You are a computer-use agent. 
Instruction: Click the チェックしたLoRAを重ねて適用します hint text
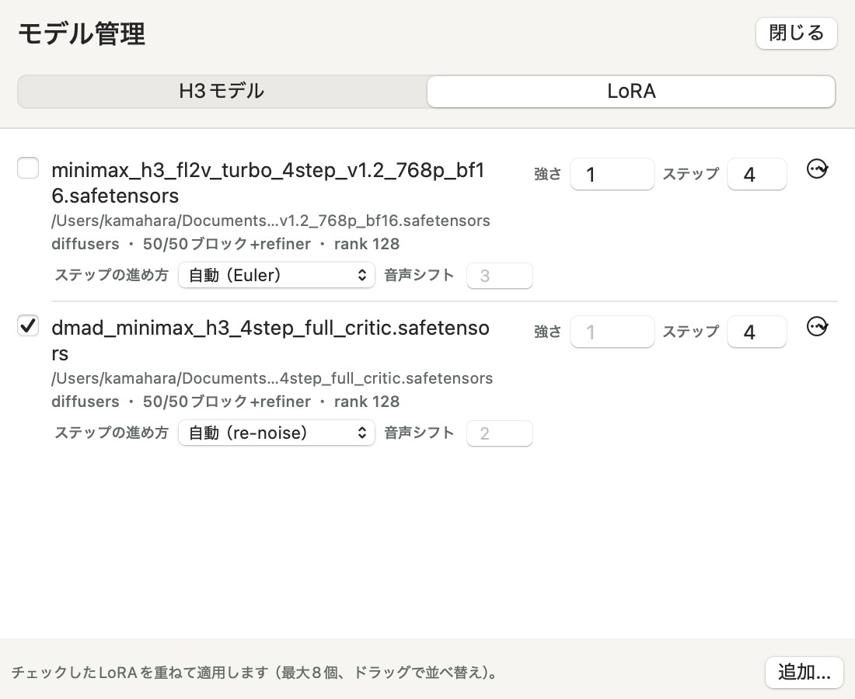[255, 673]
